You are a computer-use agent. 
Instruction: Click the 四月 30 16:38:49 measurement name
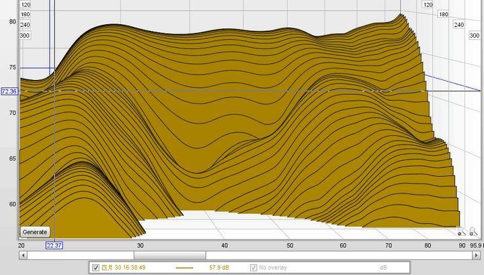(123, 268)
